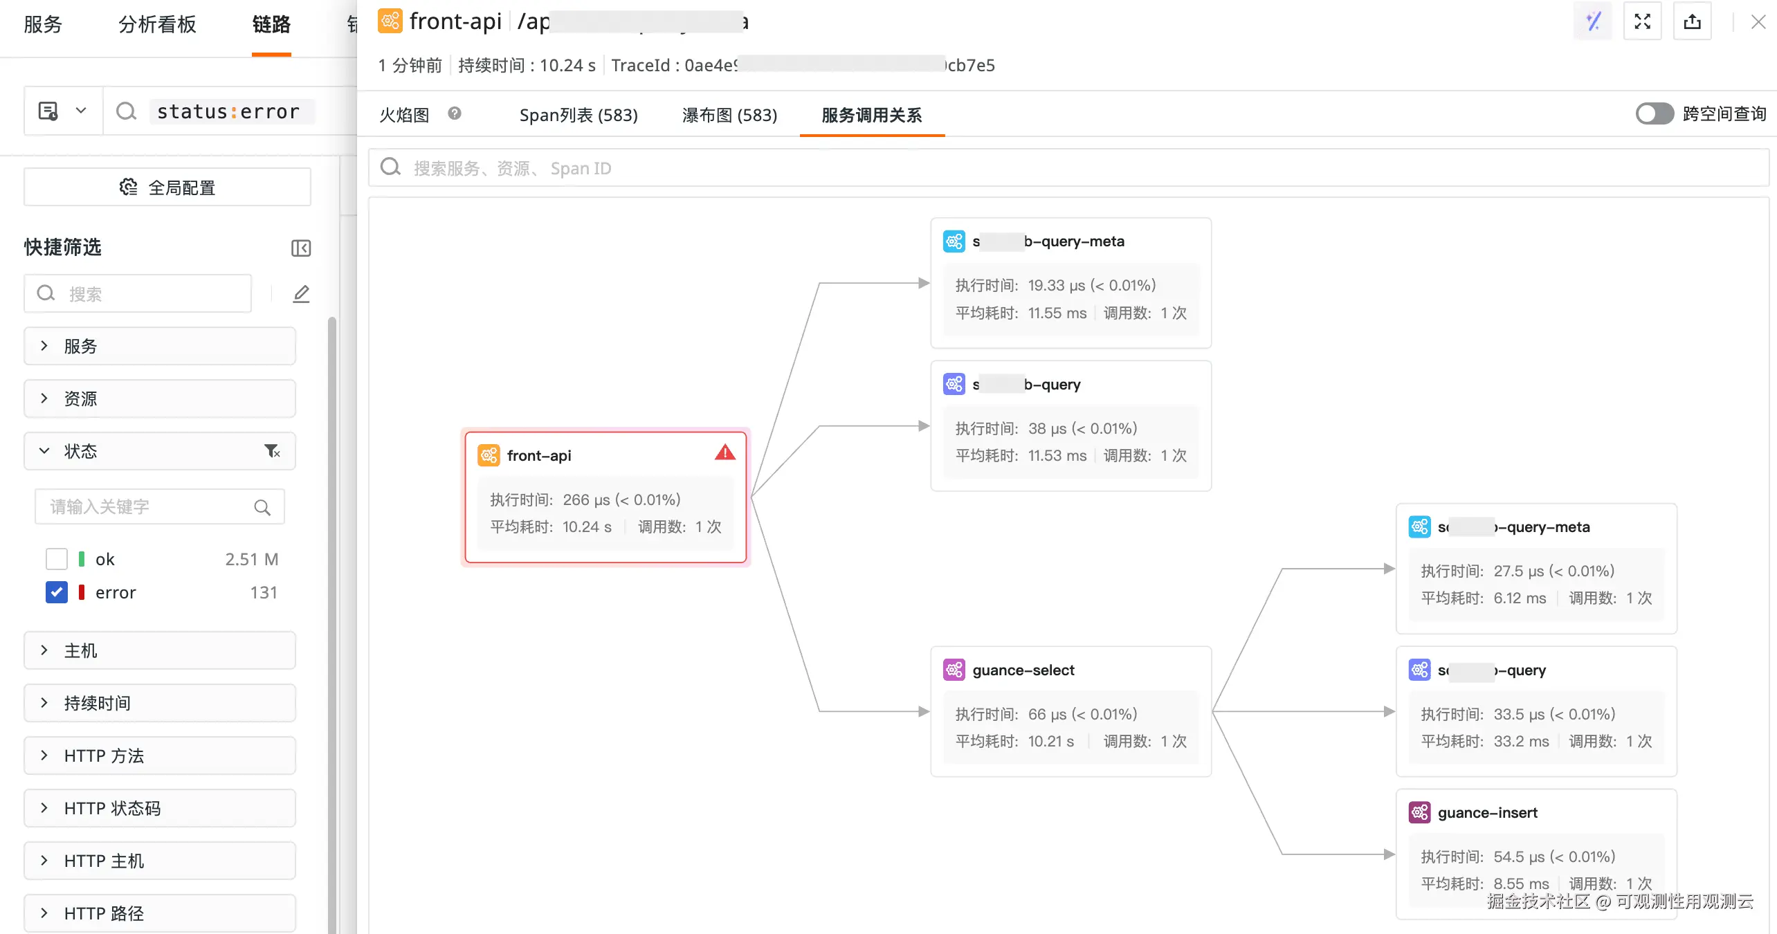Click the edit pencil icon beside filter search
The height and width of the screenshot is (934, 1777).
(x=301, y=294)
